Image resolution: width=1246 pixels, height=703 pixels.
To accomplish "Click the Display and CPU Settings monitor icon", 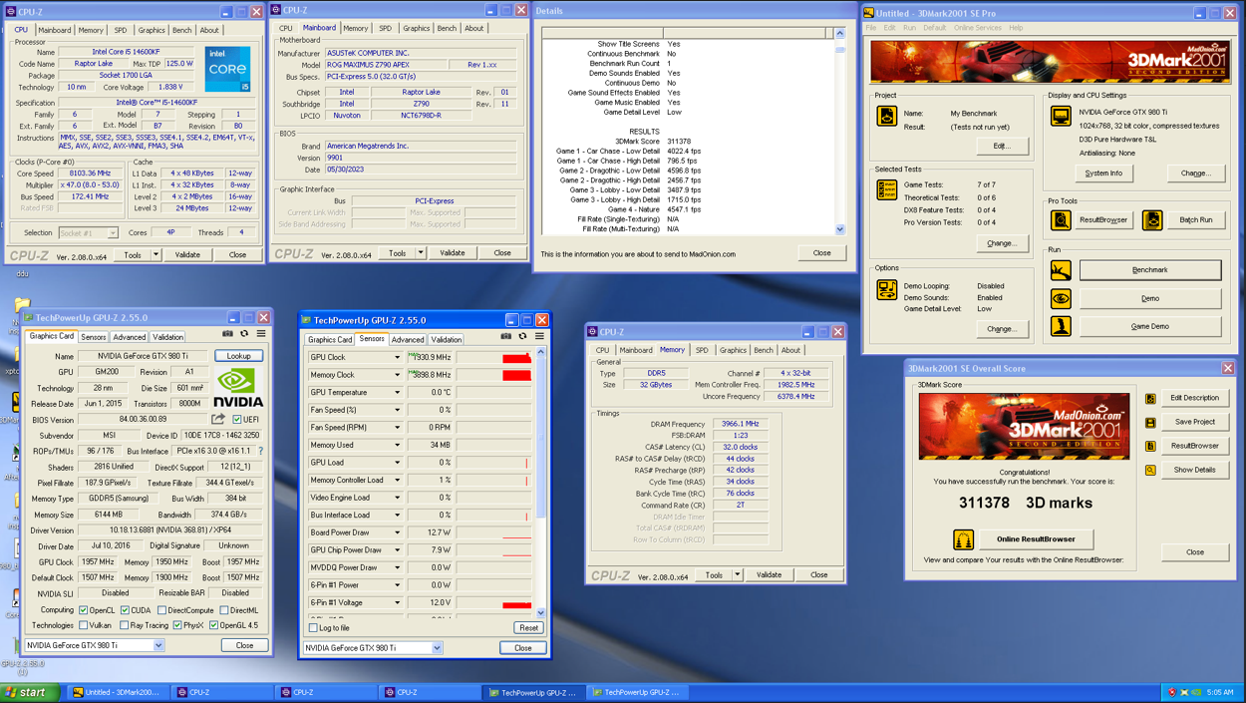I will [x=1061, y=117].
